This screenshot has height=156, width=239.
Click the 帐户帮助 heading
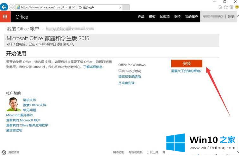click(13, 93)
